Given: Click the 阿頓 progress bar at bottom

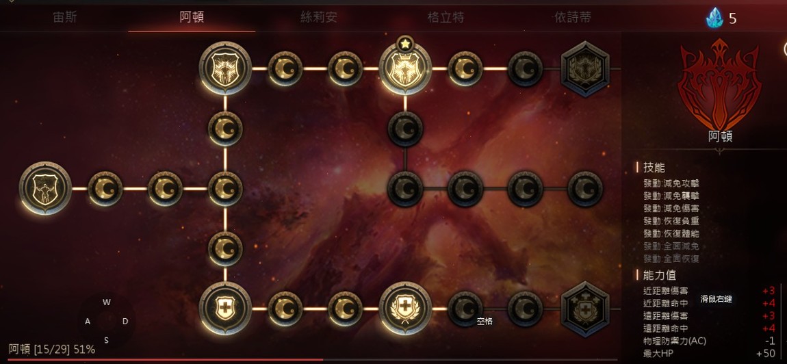Looking at the screenshot, I should tap(313, 360).
